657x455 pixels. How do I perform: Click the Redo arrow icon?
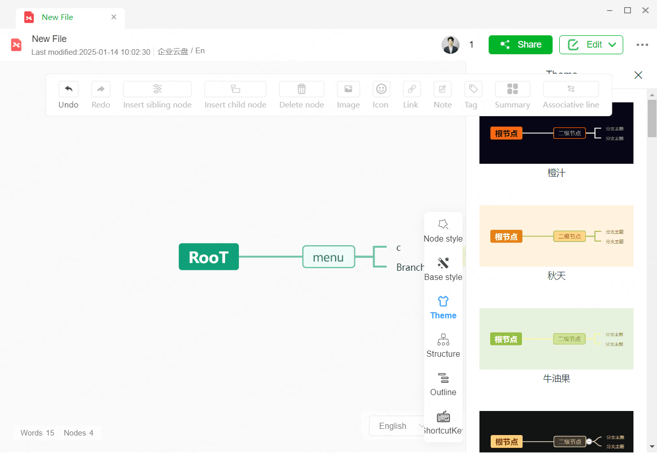[x=101, y=89]
